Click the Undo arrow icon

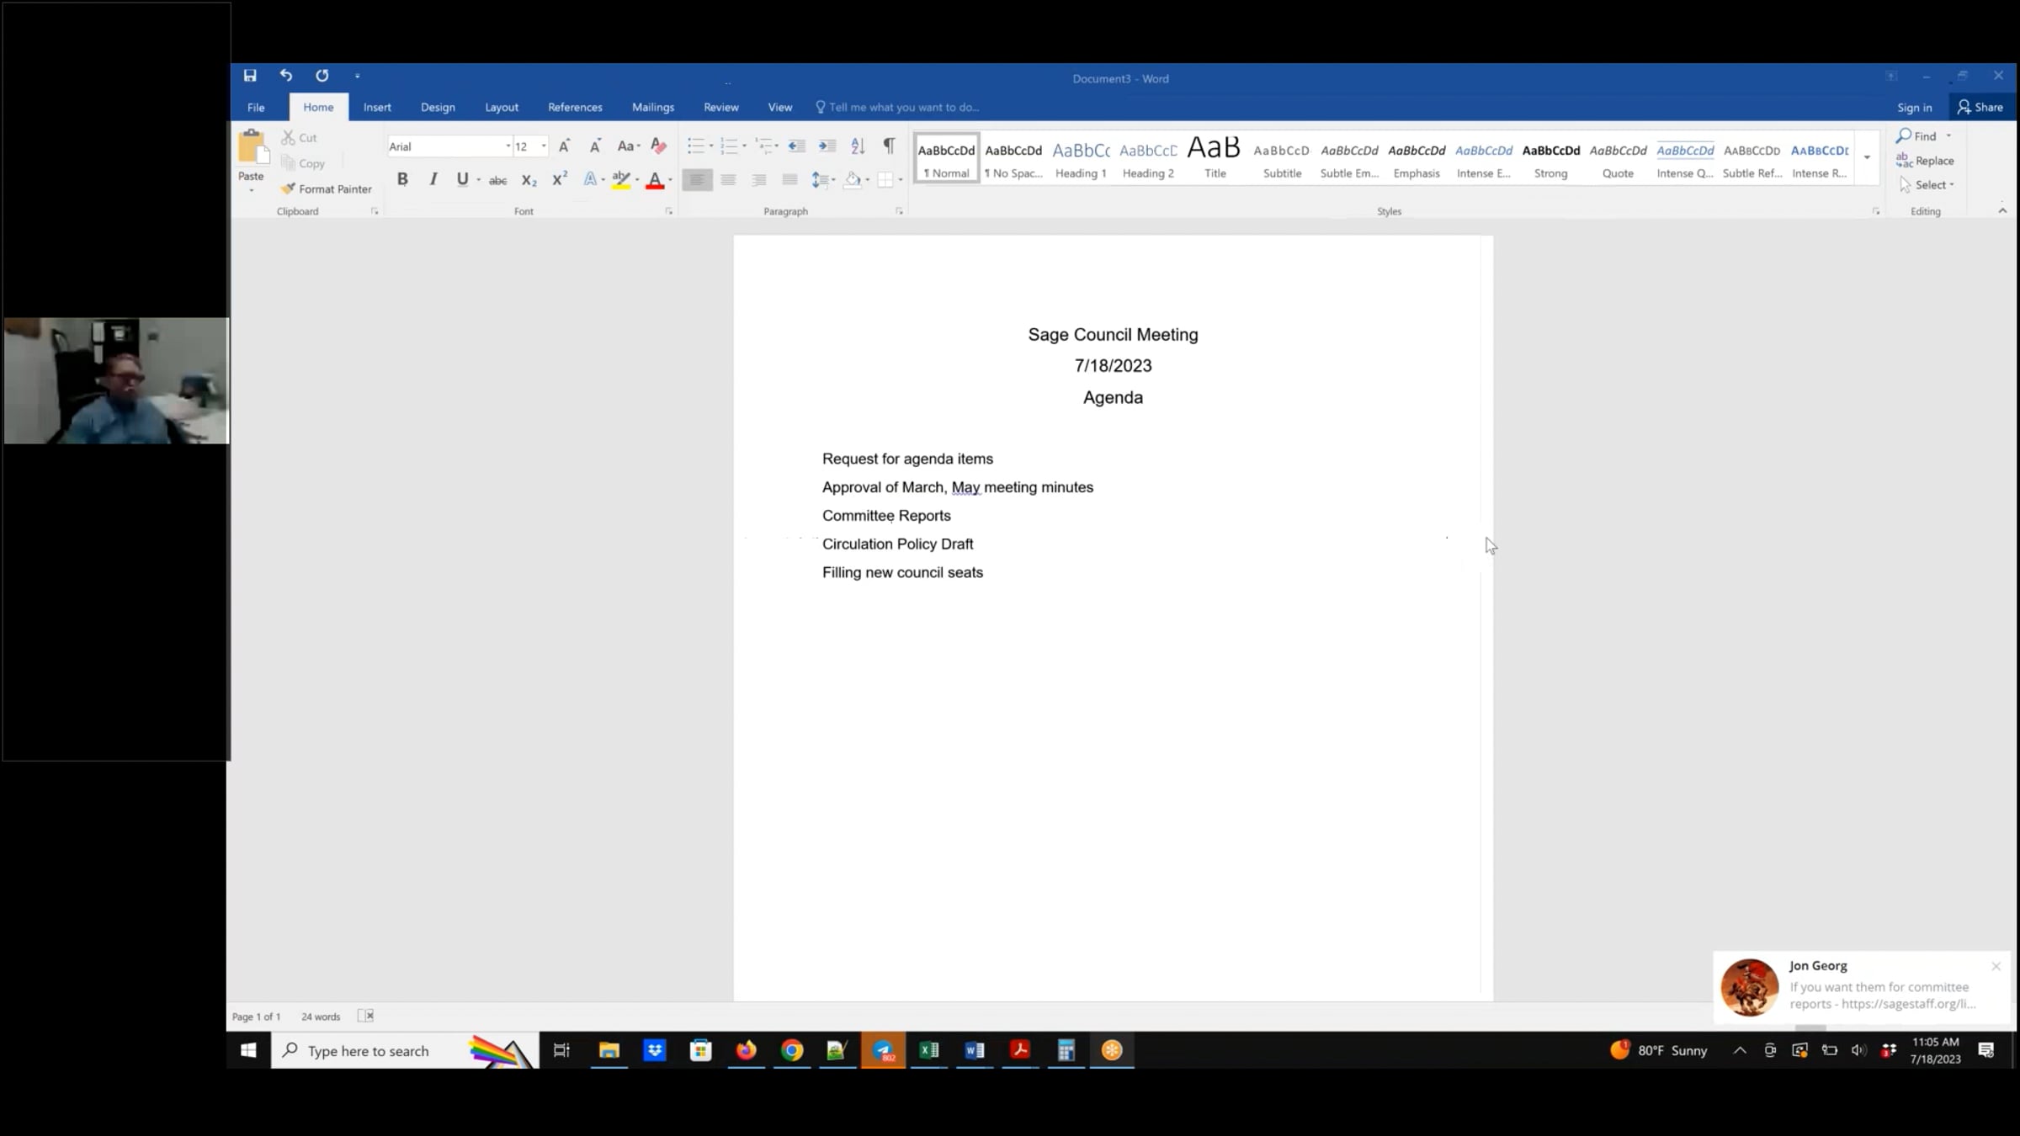(286, 76)
